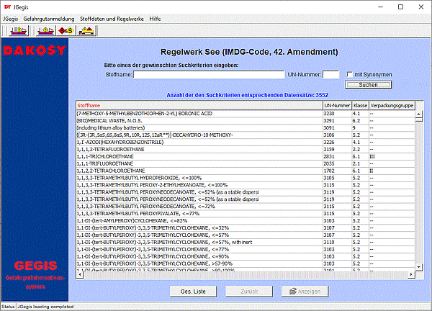Open the Stoffdaten und Regelwerke menu
The width and height of the screenshot is (432, 311).
pyautogui.click(x=112, y=19)
